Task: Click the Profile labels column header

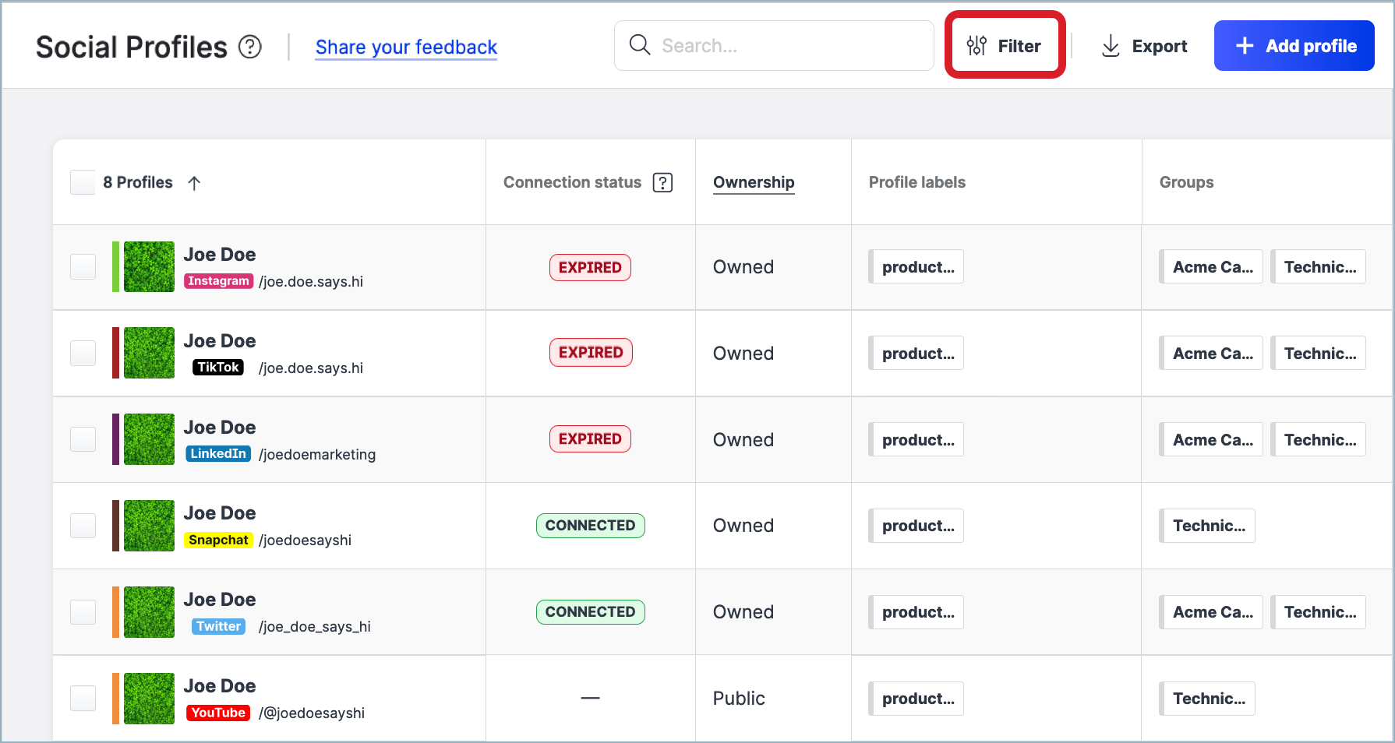Action: (x=916, y=182)
